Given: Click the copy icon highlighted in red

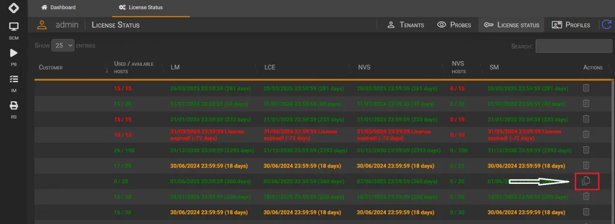Looking at the screenshot, I should (x=586, y=181).
